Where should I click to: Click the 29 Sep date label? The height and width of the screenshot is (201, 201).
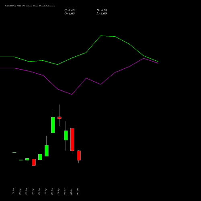pyautogui.click(x=58, y=191)
